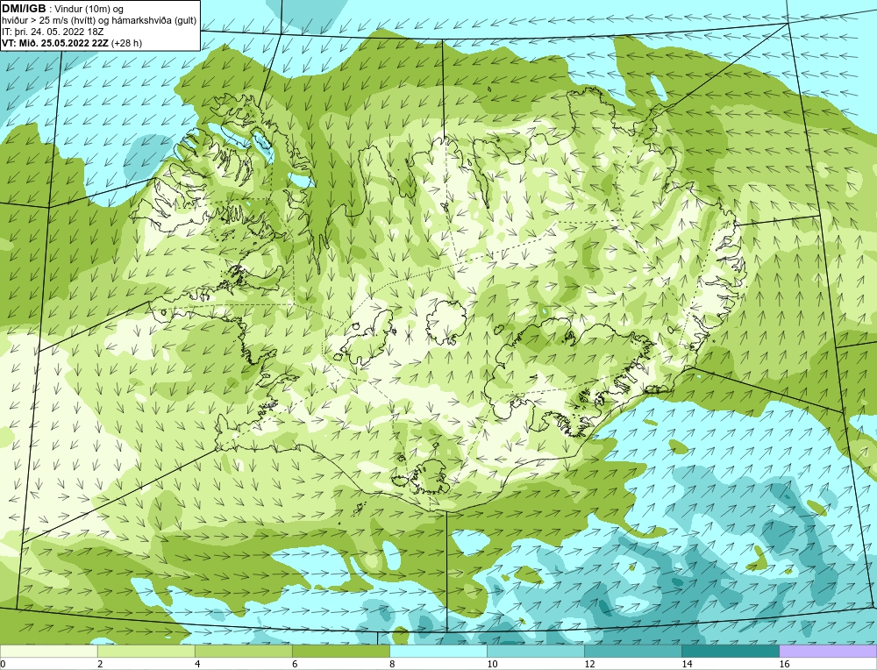Click the 2–4 m/s light green swatch
Image resolution: width=877 pixels, height=670 pixels.
tap(146, 652)
